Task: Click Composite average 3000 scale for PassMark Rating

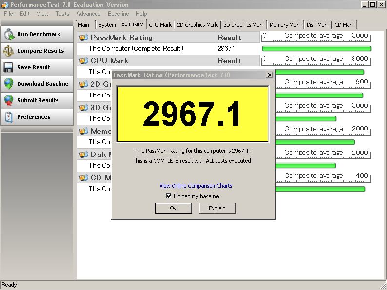Action: tap(316, 37)
